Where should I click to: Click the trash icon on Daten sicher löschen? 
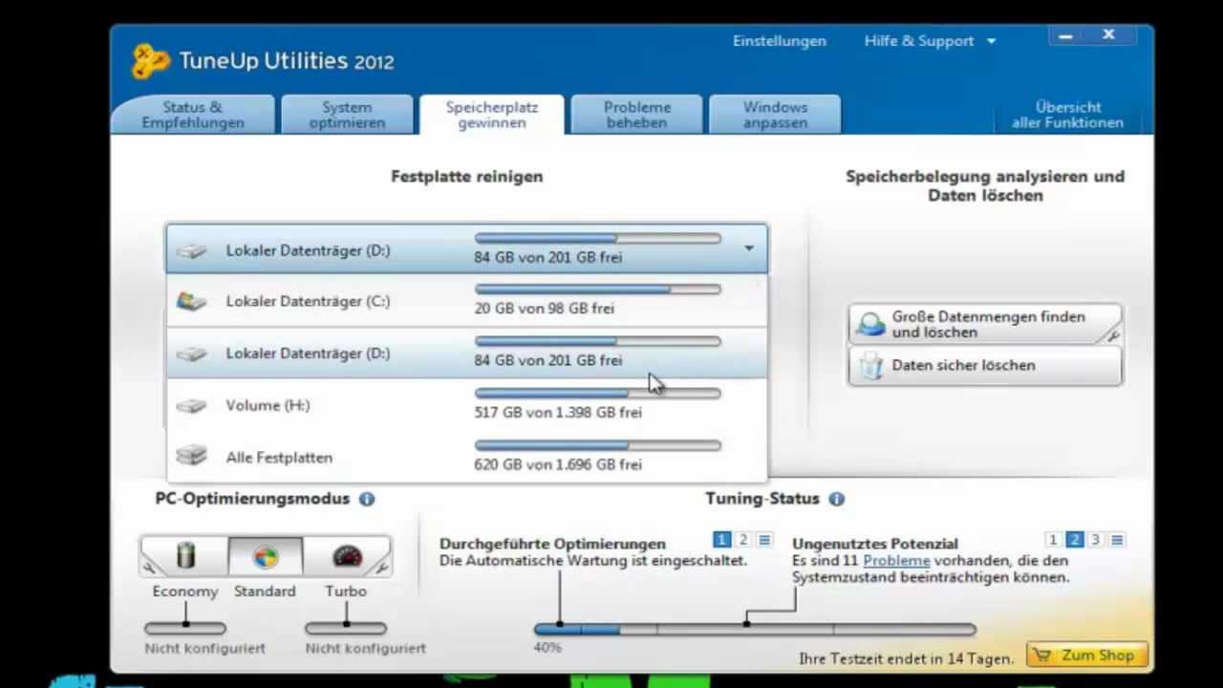[x=870, y=366]
